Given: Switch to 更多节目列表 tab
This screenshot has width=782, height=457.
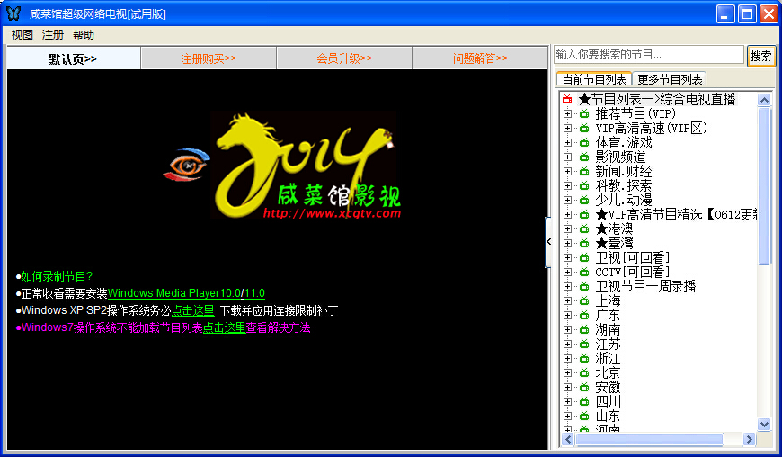Looking at the screenshot, I should tap(671, 79).
